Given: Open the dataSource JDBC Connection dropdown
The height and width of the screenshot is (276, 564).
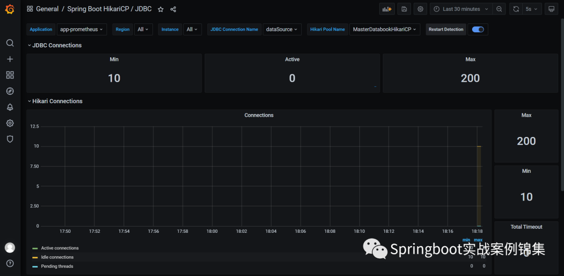Looking at the screenshot, I should (x=282, y=30).
